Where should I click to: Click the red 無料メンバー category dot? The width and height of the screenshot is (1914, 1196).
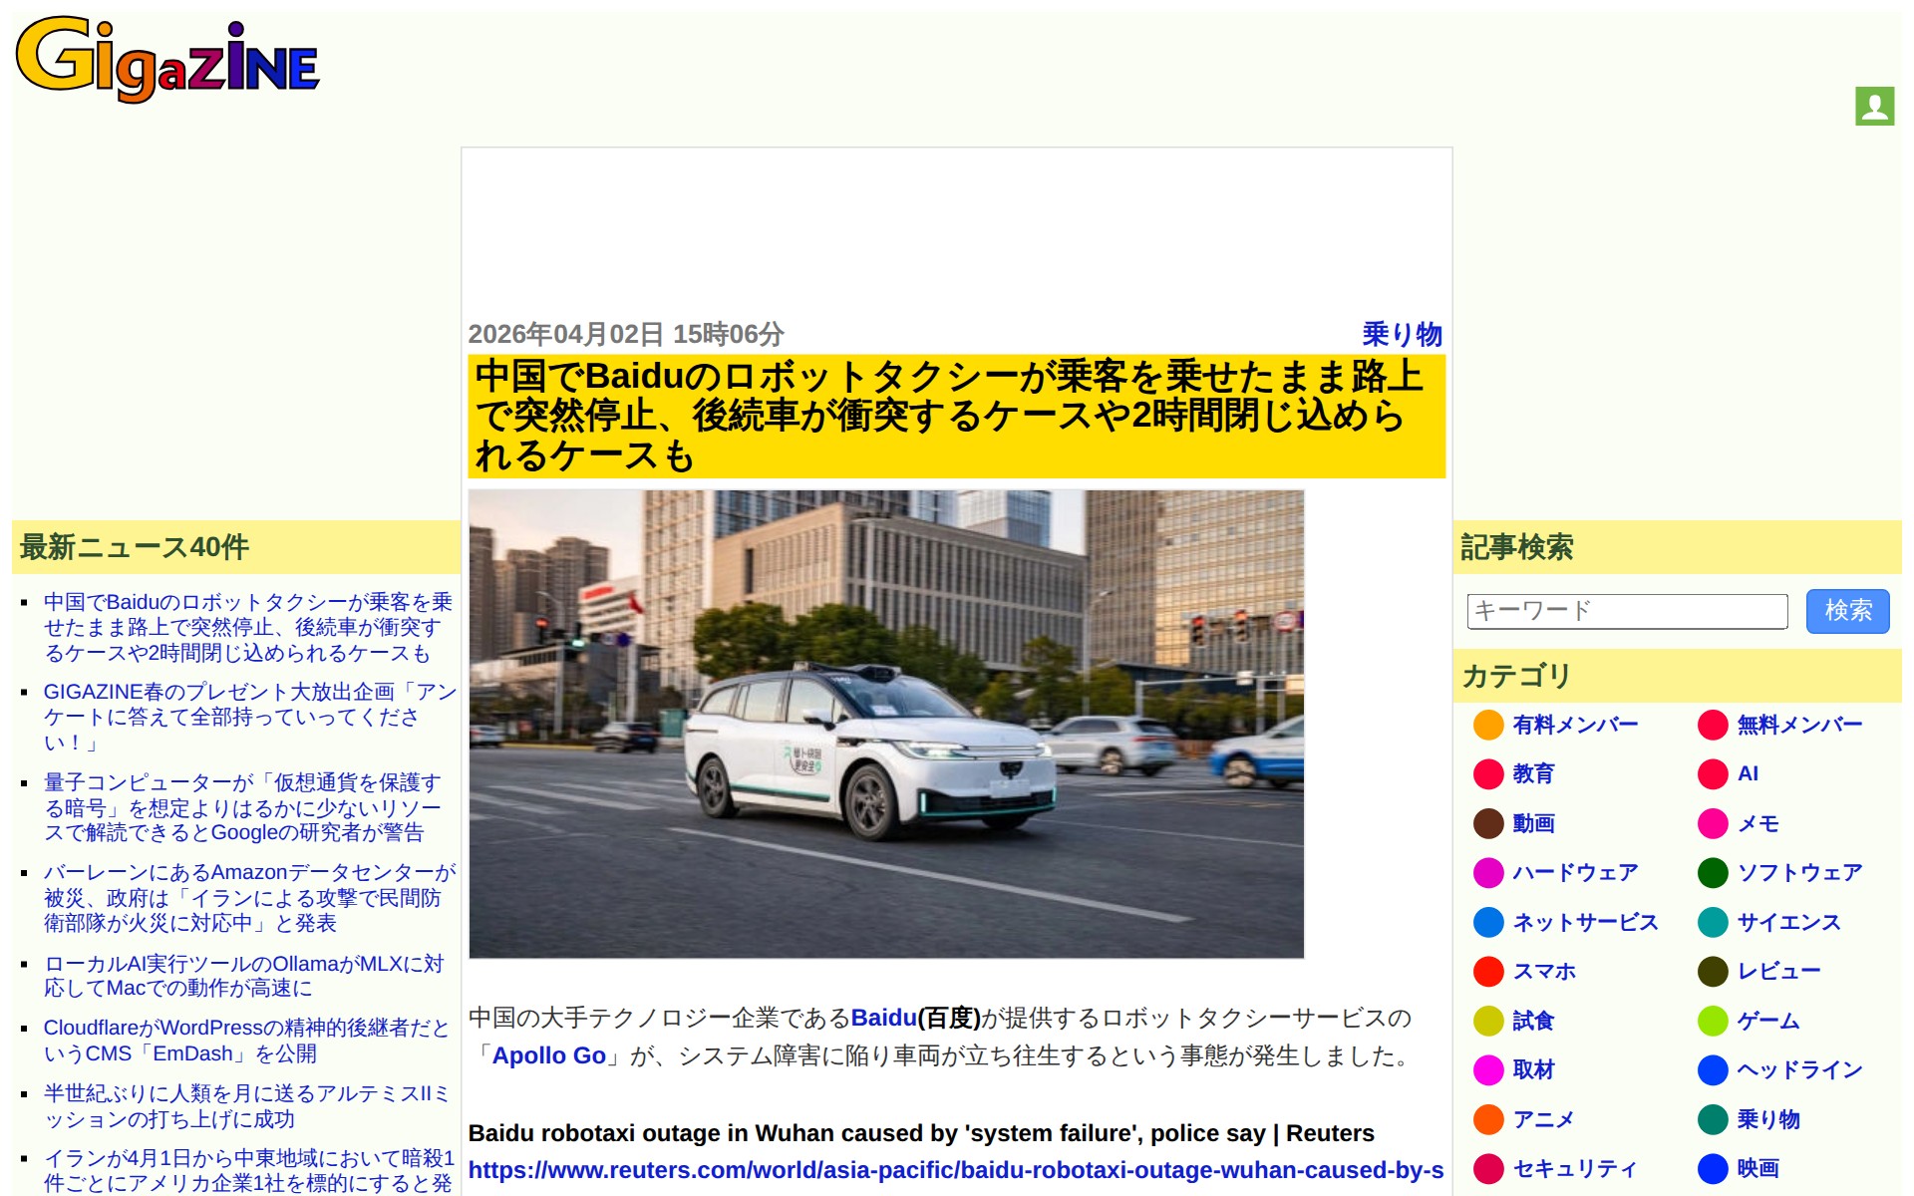pyautogui.click(x=1713, y=725)
